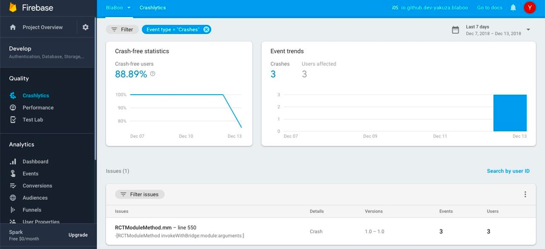
Task: Open project settings gear icon
Action: [86, 27]
